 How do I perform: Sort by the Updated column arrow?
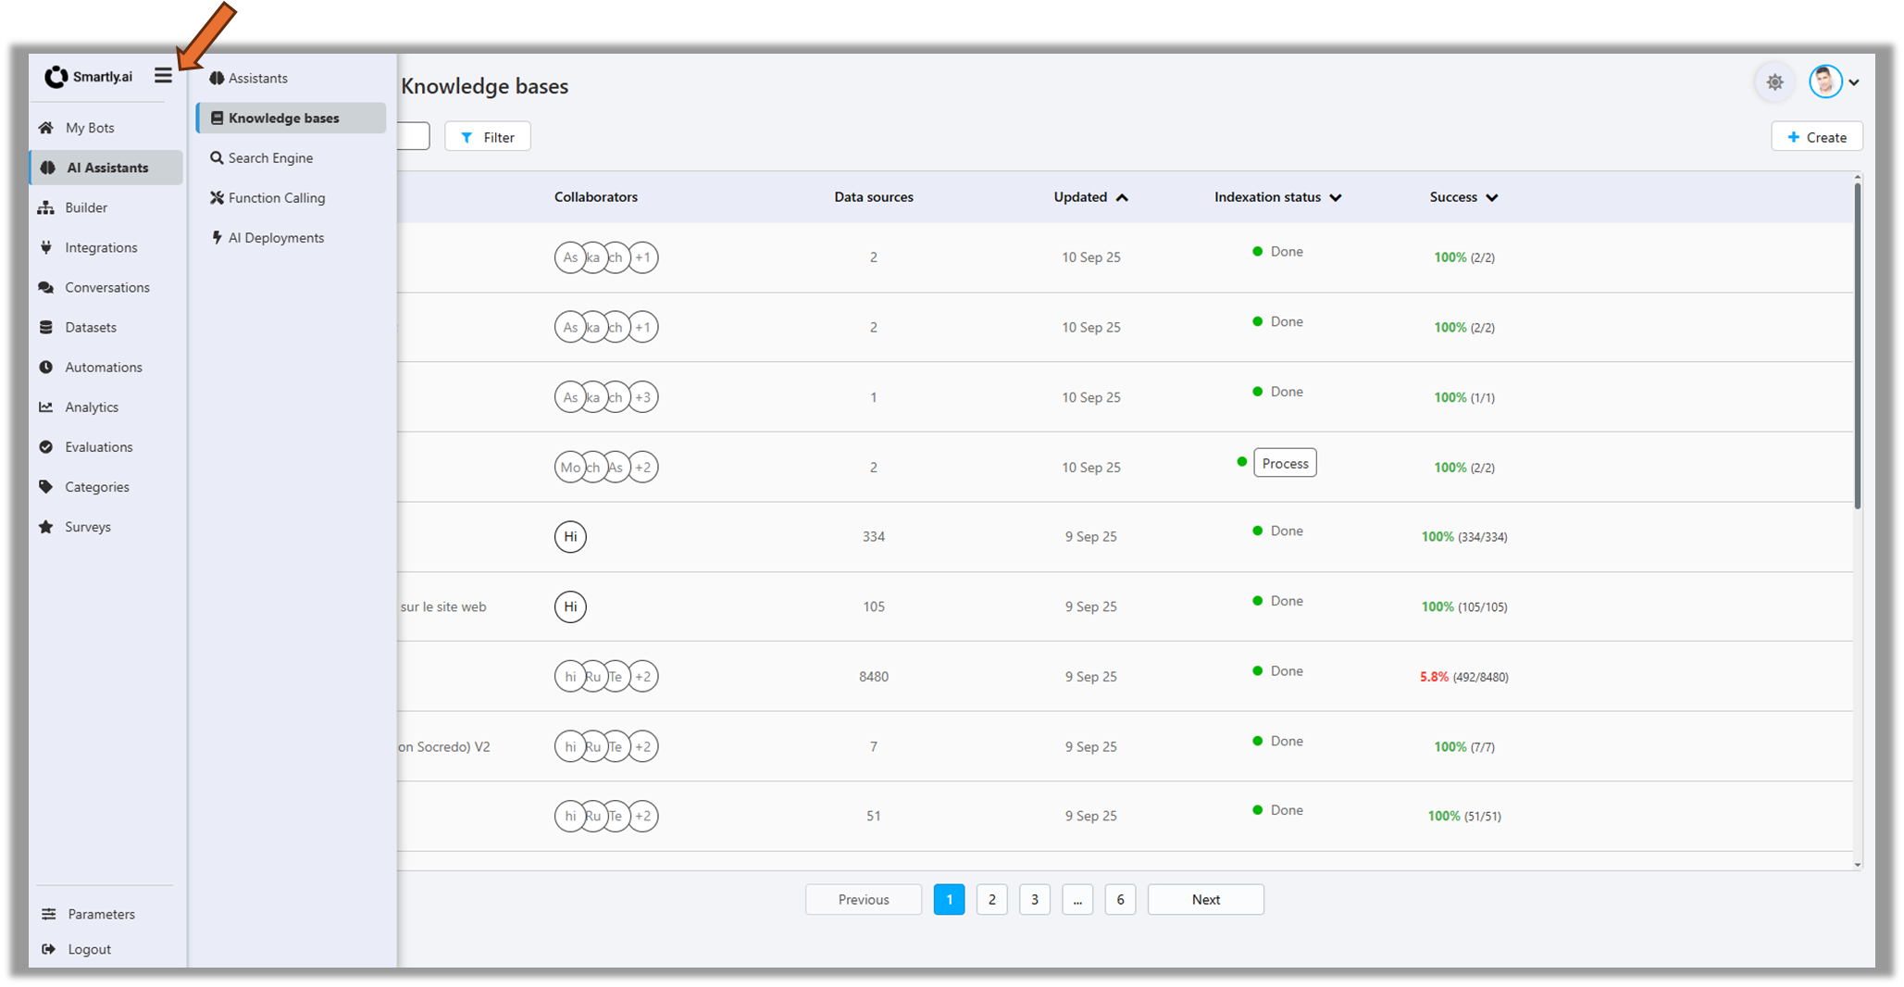[1122, 197]
